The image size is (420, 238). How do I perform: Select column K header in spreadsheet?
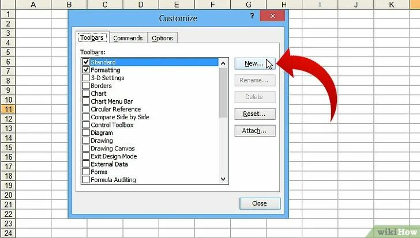pos(391,5)
